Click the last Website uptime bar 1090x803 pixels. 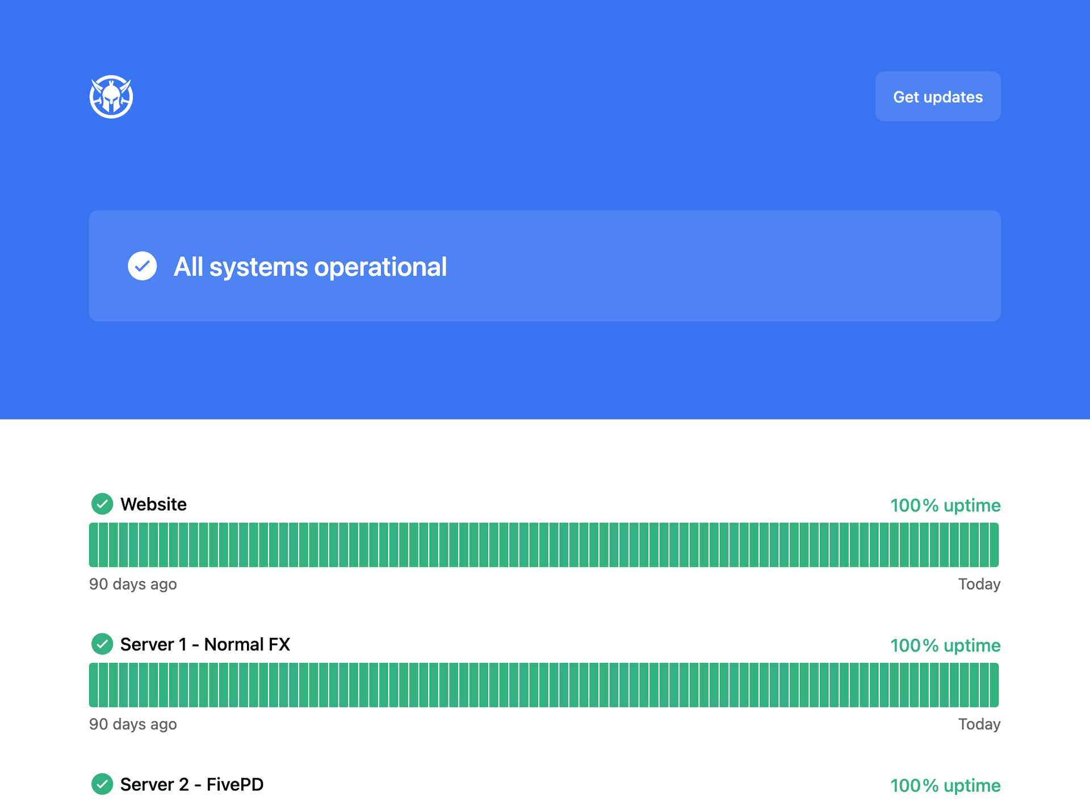coord(994,545)
